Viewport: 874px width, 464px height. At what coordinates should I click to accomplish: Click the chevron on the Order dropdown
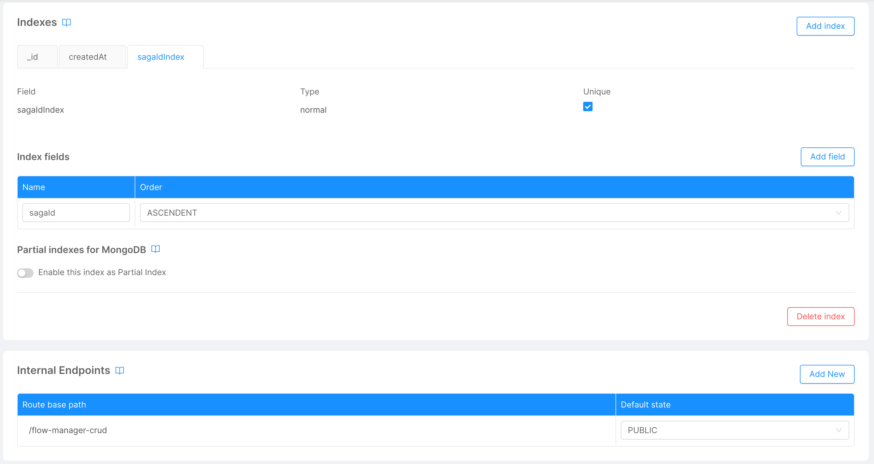point(839,212)
